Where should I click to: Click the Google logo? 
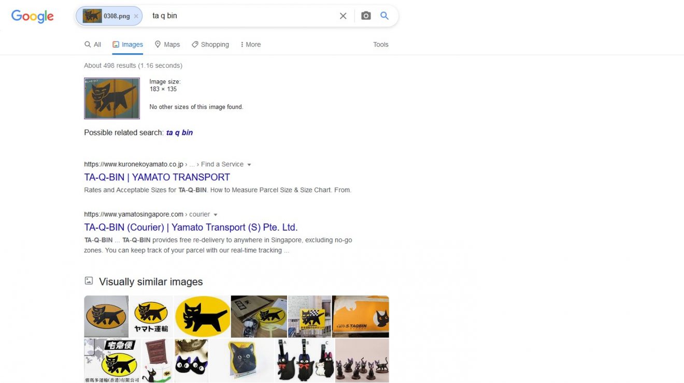[x=32, y=16]
